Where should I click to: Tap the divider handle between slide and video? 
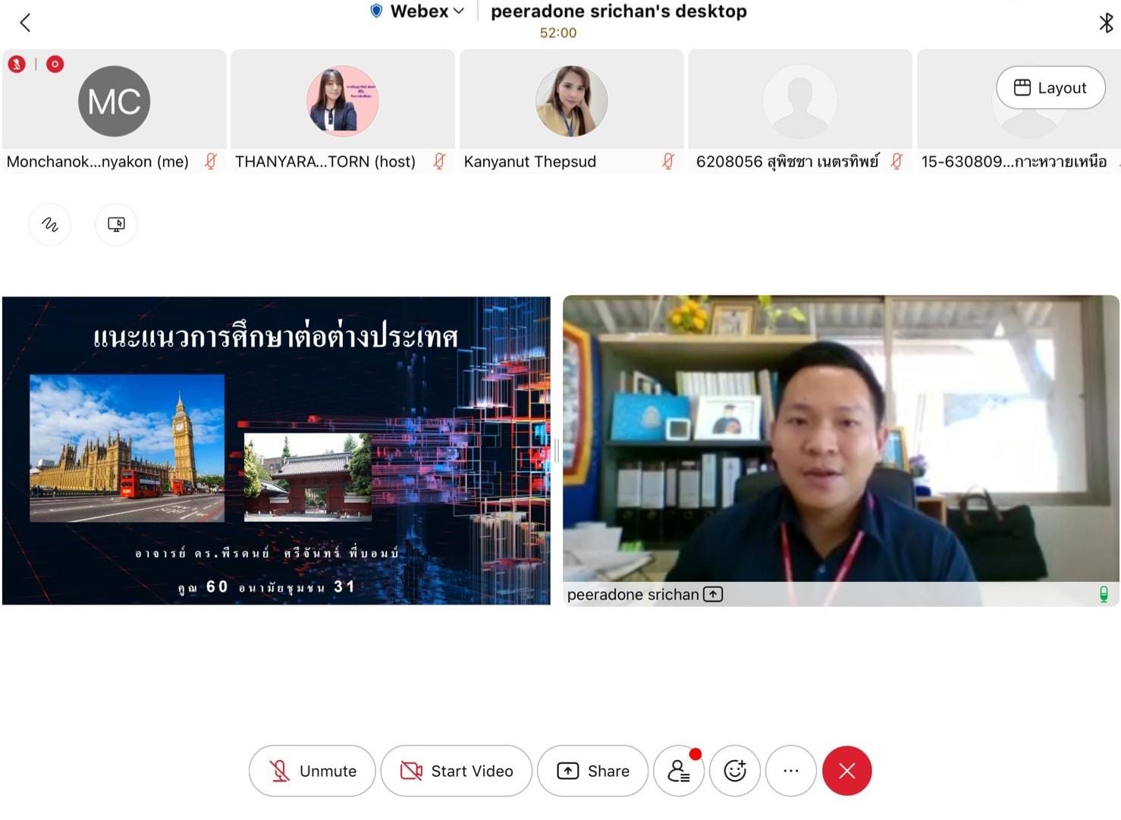click(x=557, y=451)
